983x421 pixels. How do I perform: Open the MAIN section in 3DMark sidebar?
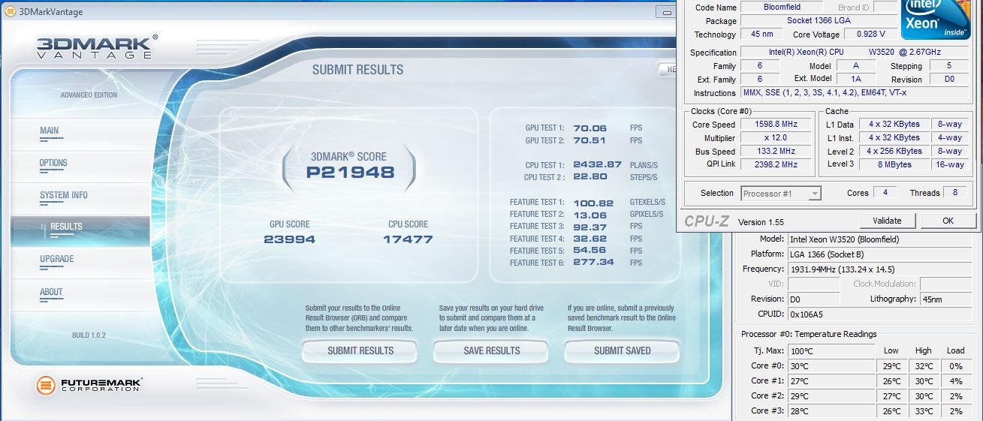click(49, 131)
